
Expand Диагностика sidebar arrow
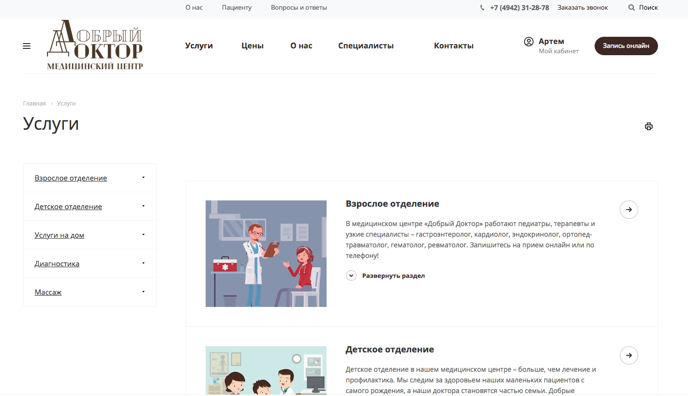[x=144, y=263]
